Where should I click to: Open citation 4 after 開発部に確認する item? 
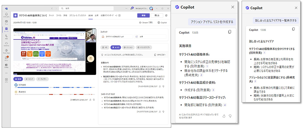coord(225,105)
